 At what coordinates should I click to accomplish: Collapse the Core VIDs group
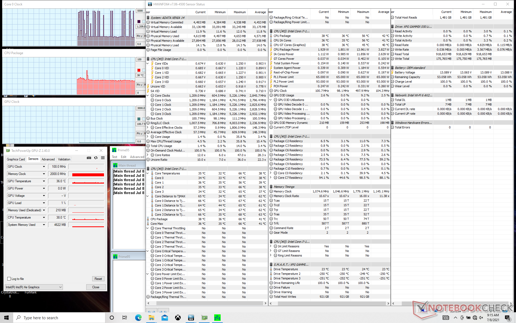tap(148, 64)
